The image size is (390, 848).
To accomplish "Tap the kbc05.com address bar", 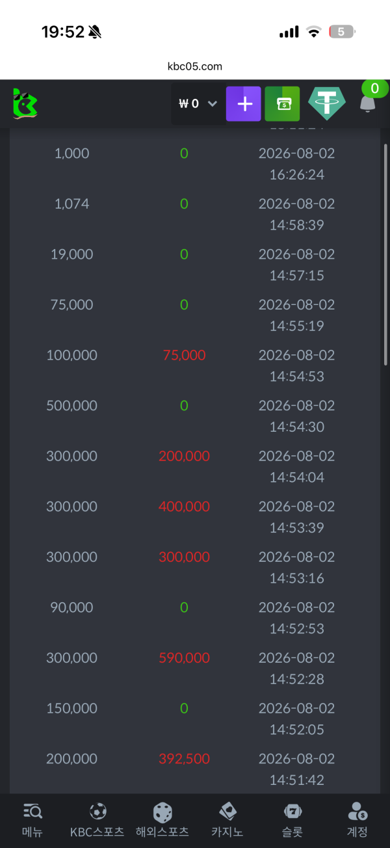I will click(195, 66).
